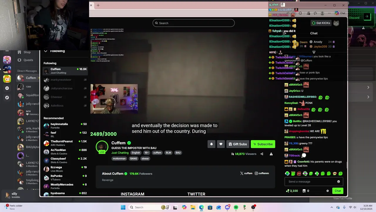Open recommended channel feef
The height and width of the screenshot is (212, 376).
click(x=65, y=134)
